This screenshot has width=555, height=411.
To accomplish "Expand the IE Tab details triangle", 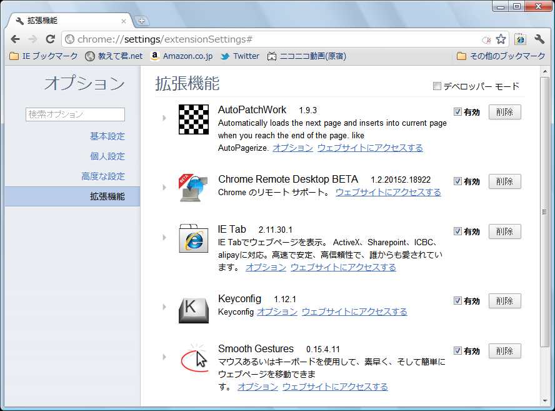I will coord(164,237).
